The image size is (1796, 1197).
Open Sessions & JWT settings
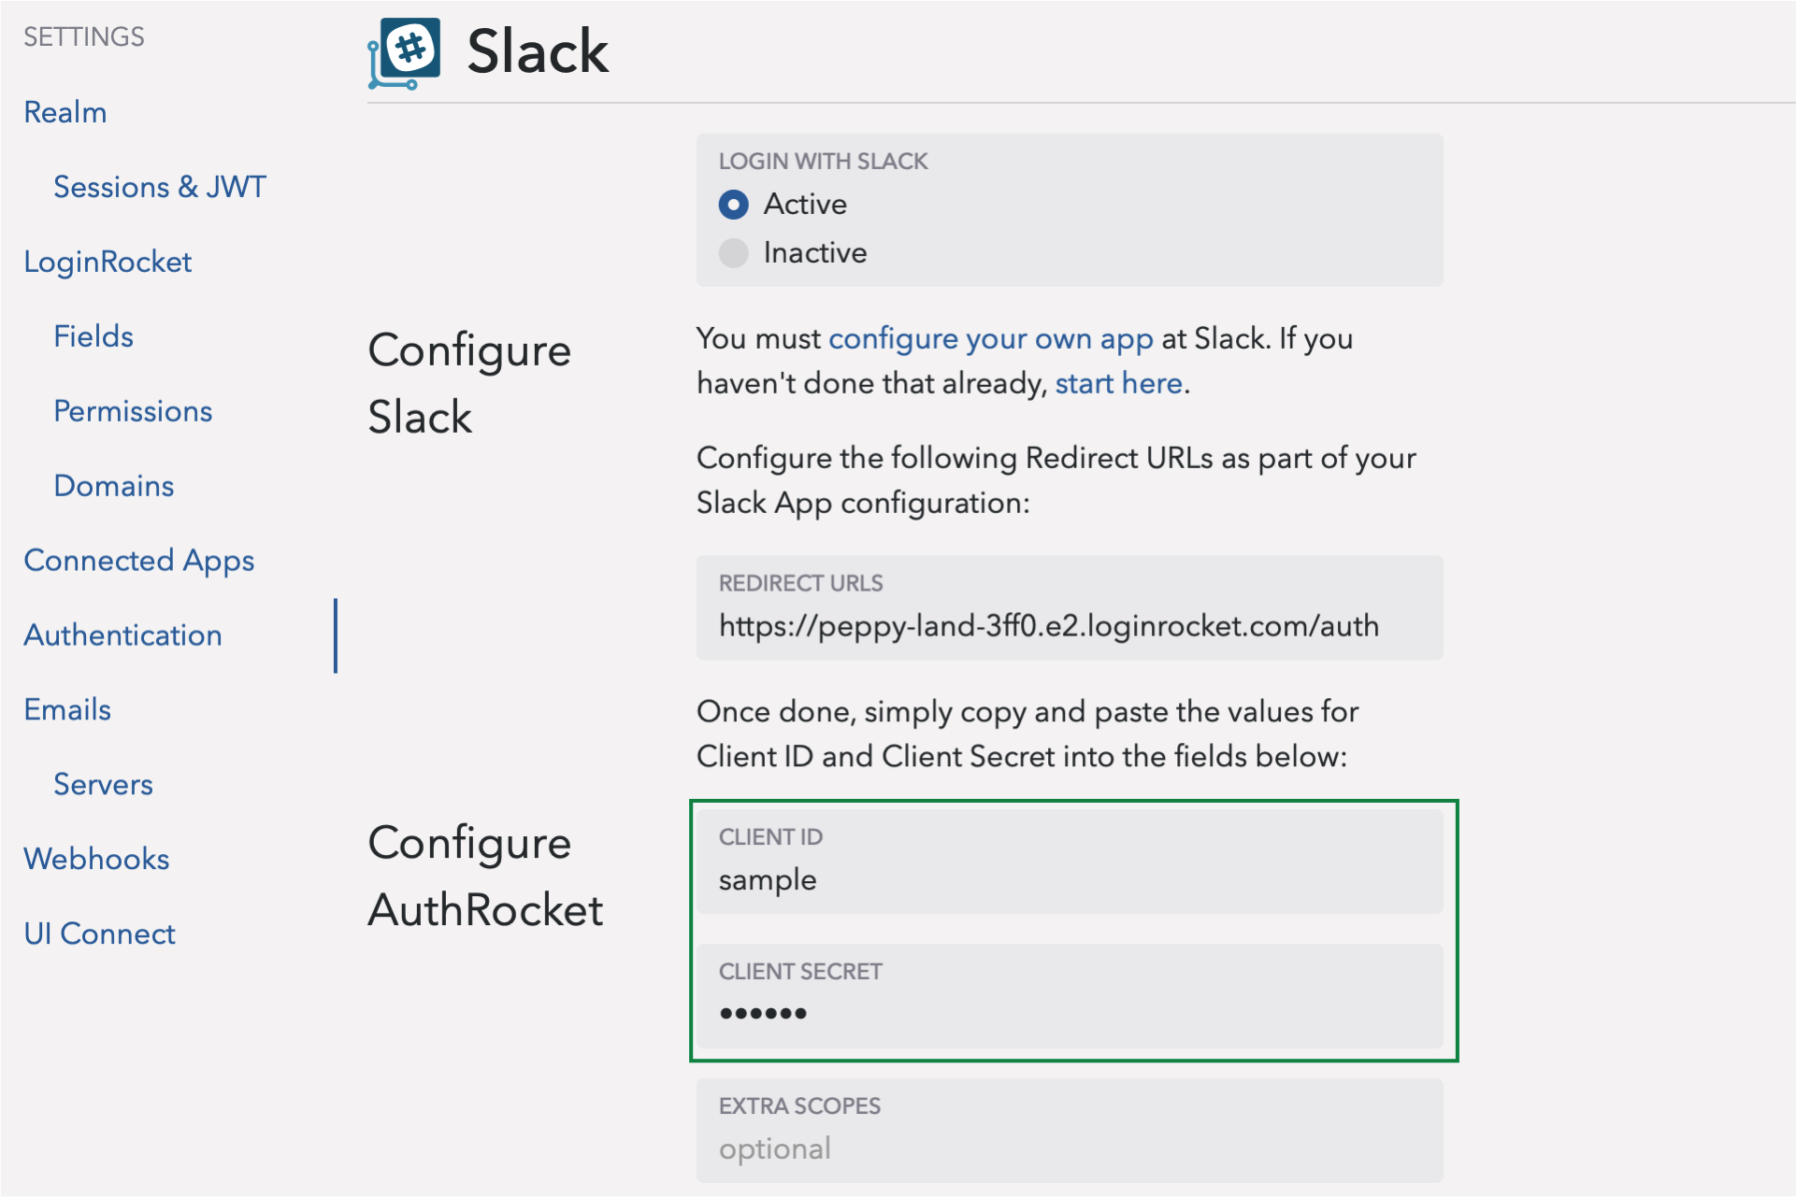160,187
